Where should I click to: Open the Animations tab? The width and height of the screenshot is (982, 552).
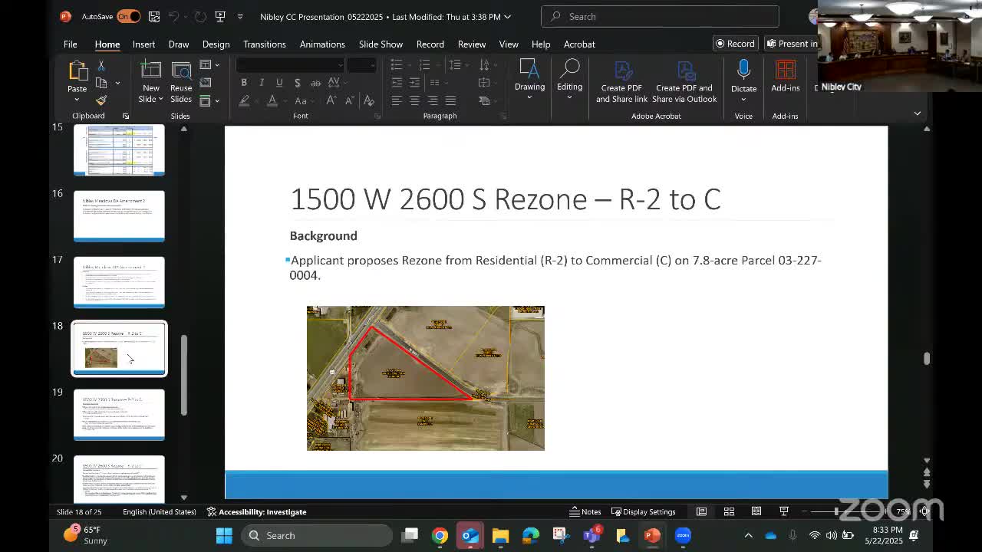[322, 44]
